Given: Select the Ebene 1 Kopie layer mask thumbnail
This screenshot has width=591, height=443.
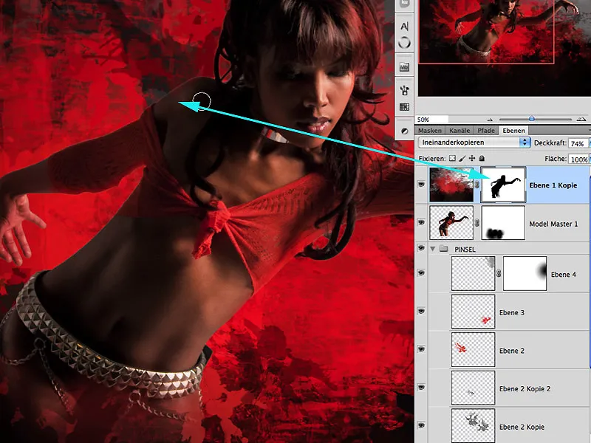Looking at the screenshot, I should coord(503,185).
